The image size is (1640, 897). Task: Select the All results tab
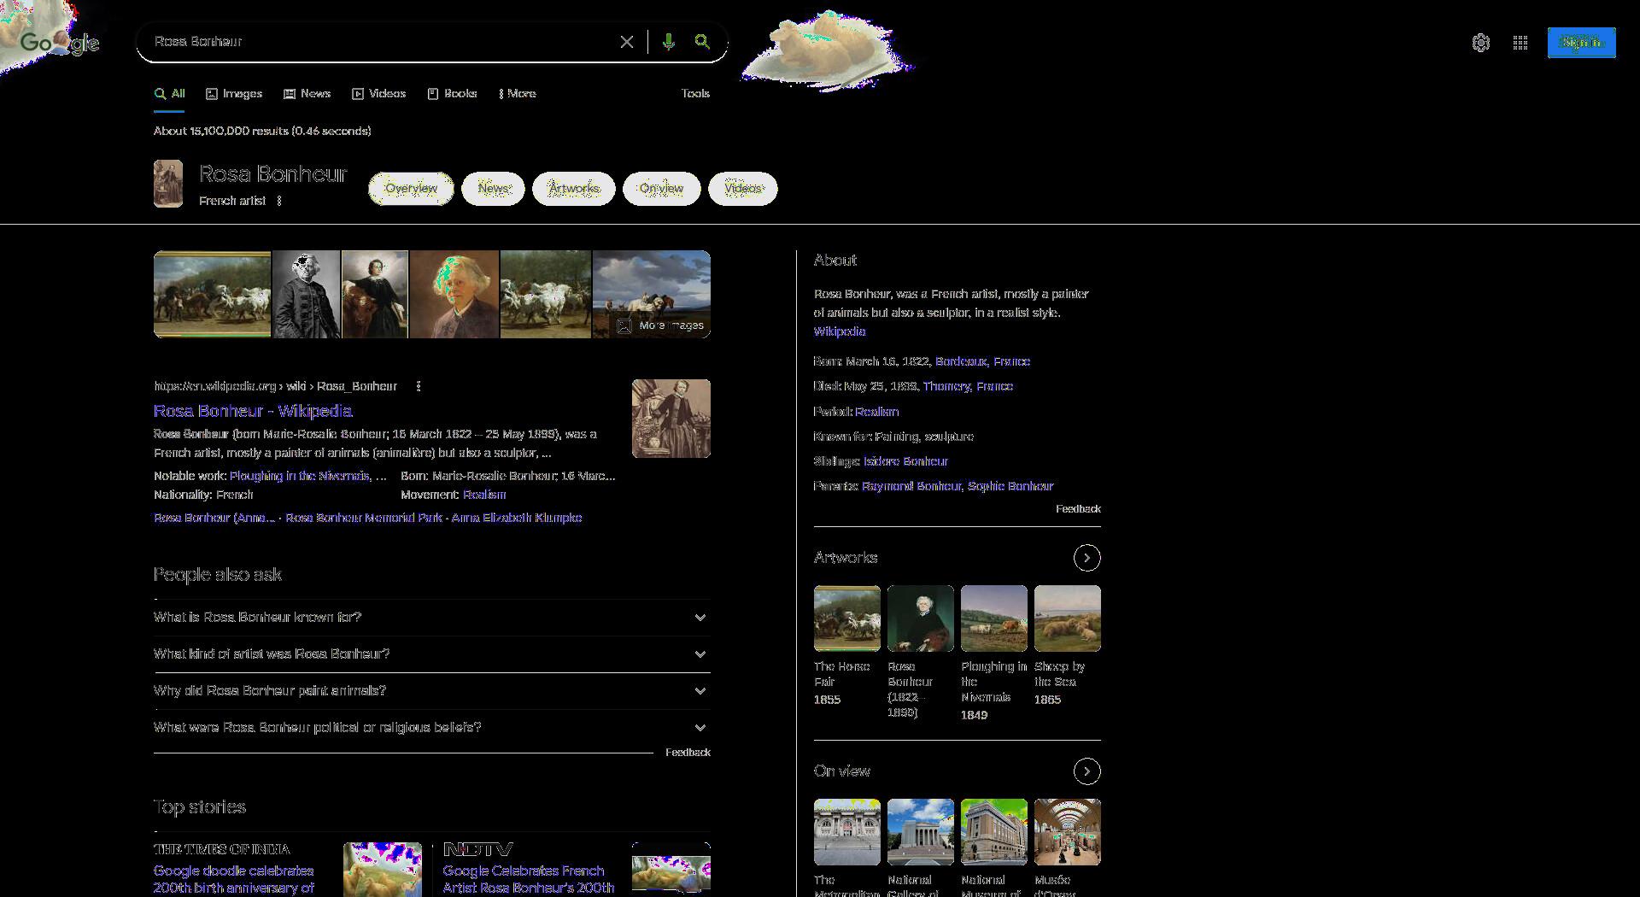pos(169,94)
